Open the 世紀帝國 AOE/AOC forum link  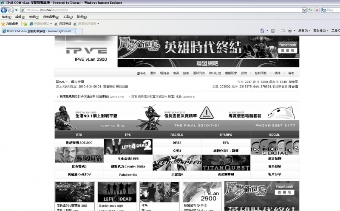(79, 143)
